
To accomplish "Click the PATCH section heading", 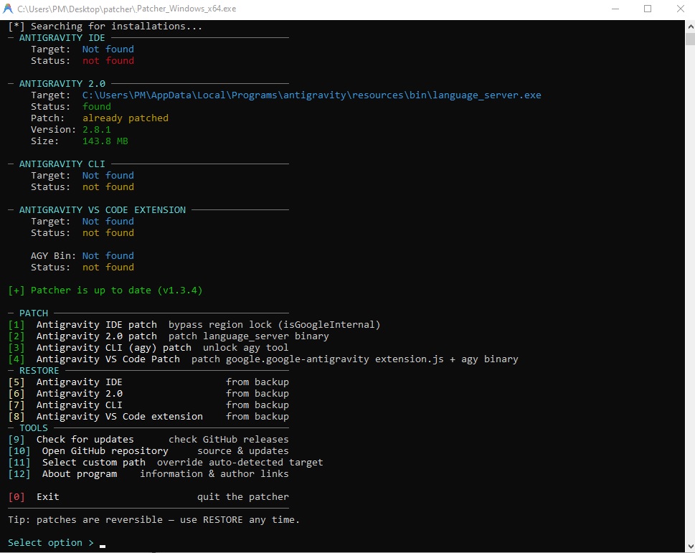I will [34, 313].
